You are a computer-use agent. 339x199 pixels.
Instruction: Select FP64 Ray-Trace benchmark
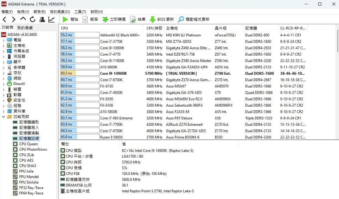31,193
